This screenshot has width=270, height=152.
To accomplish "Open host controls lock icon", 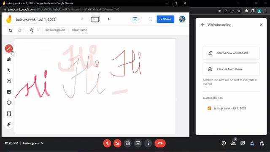I will [x=262, y=143].
